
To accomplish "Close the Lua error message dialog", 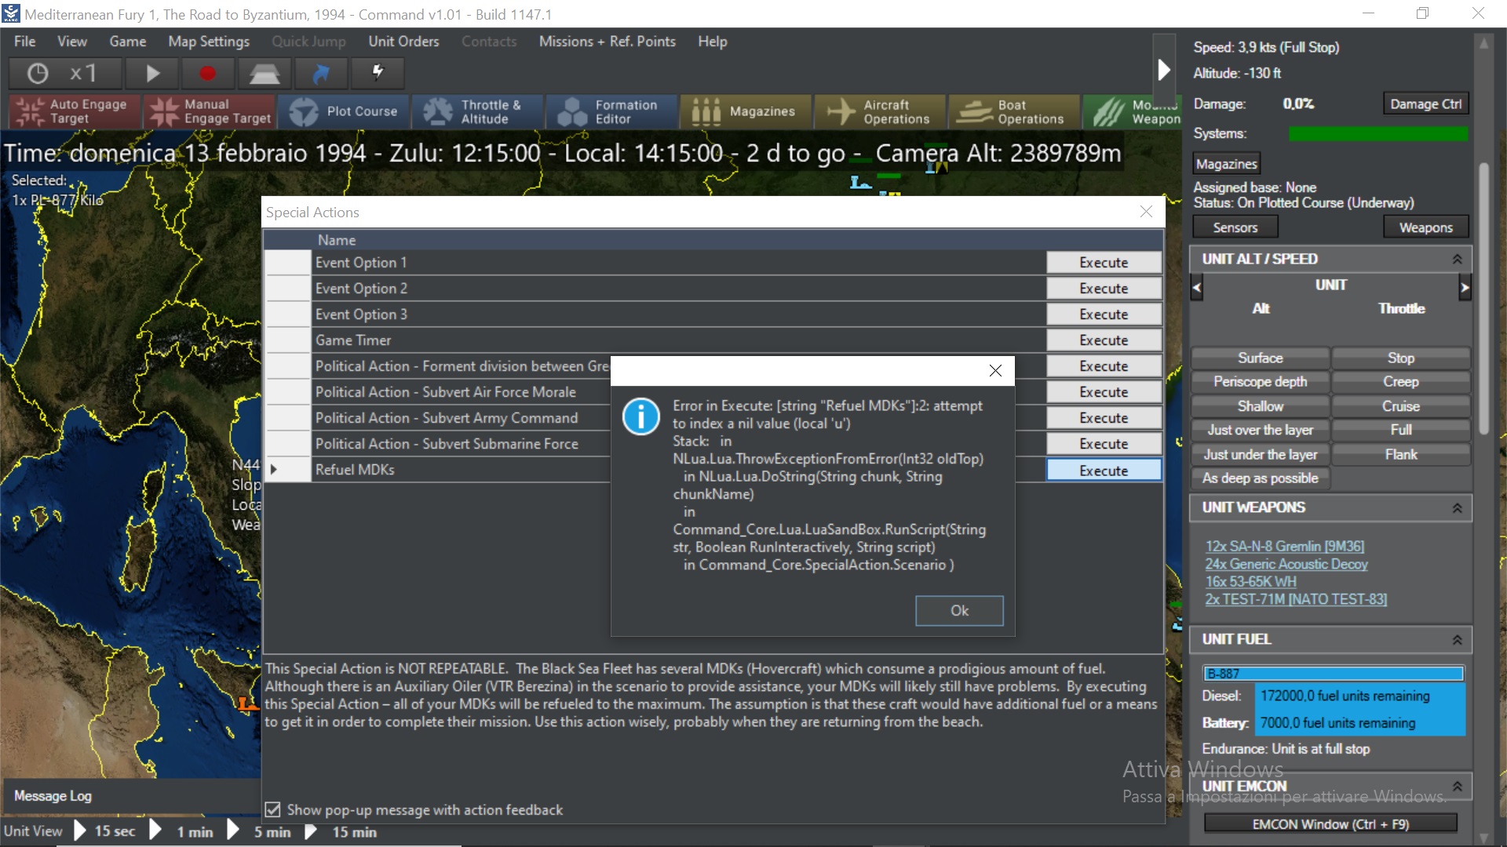I will (x=995, y=371).
